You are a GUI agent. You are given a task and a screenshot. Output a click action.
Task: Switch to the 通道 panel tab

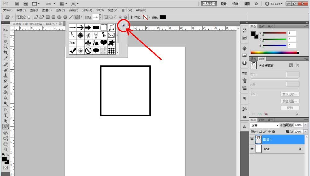tap(262, 120)
